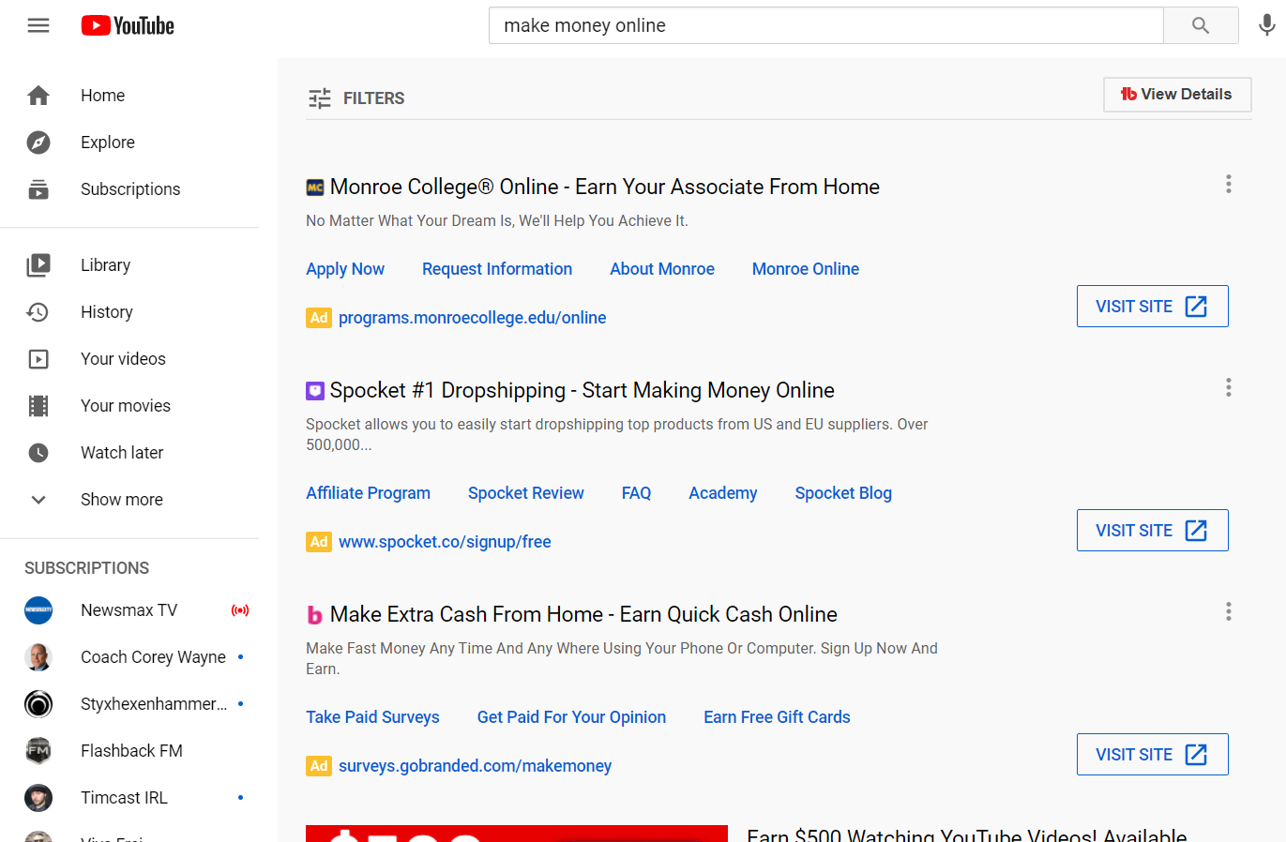The width and height of the screenshot is (1286, 842).
Task: Click the Watch later clock icon
Action: [38, 453]
